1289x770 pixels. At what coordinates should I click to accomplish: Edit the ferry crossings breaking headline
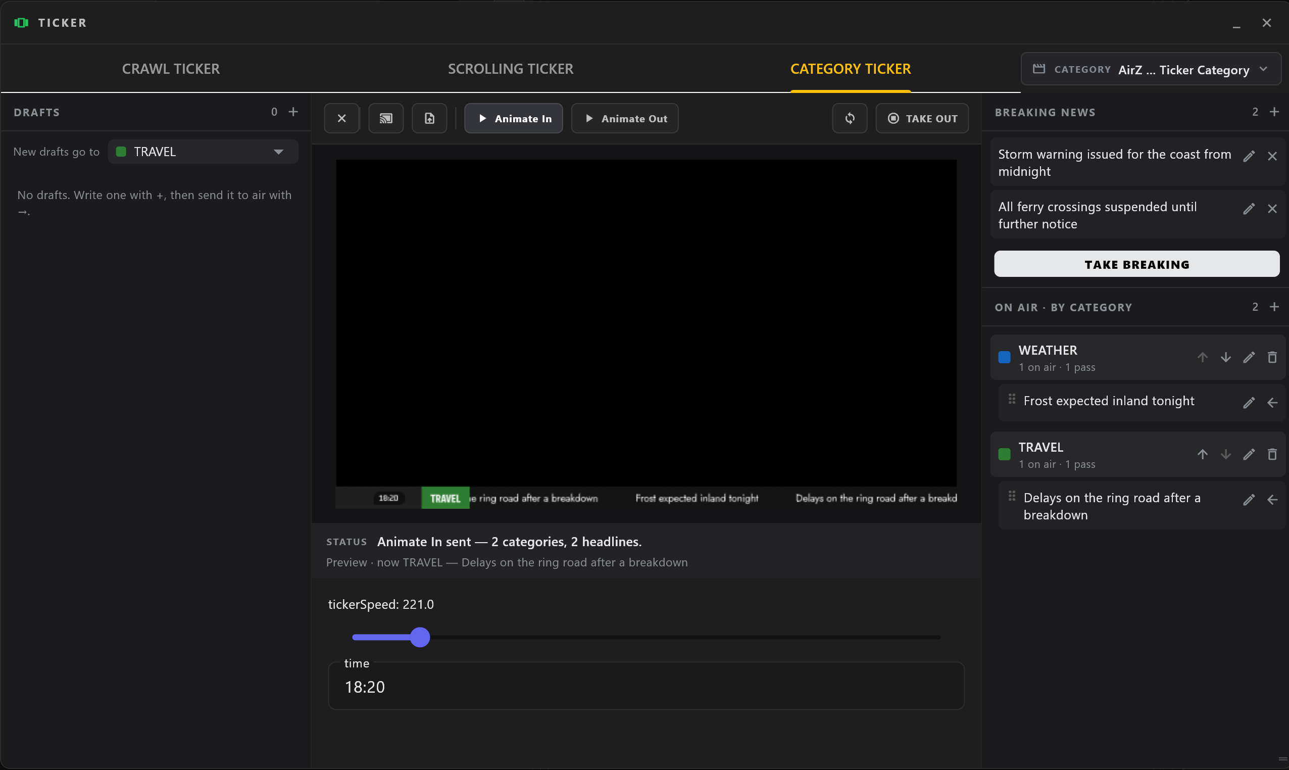(1249, 209)
